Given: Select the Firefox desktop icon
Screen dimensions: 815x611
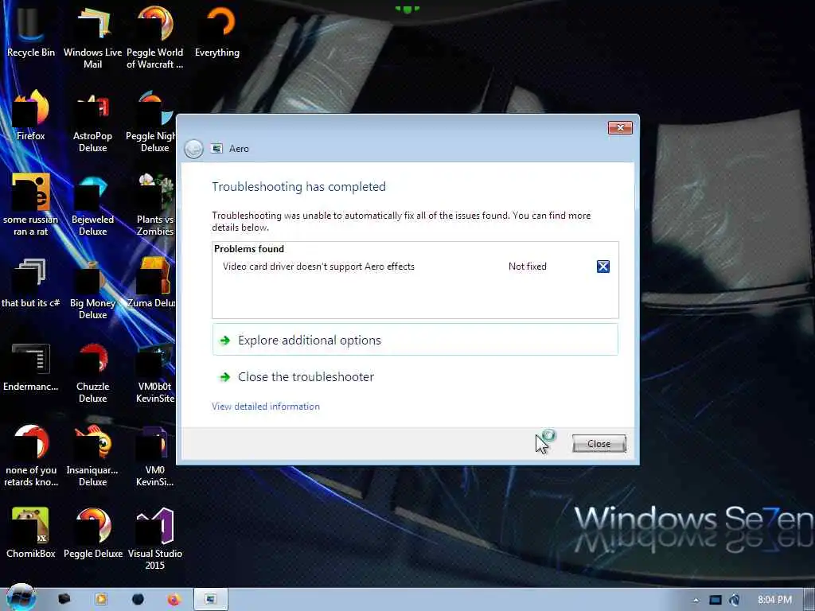Looking at the screenshot, I should point(31,115).
